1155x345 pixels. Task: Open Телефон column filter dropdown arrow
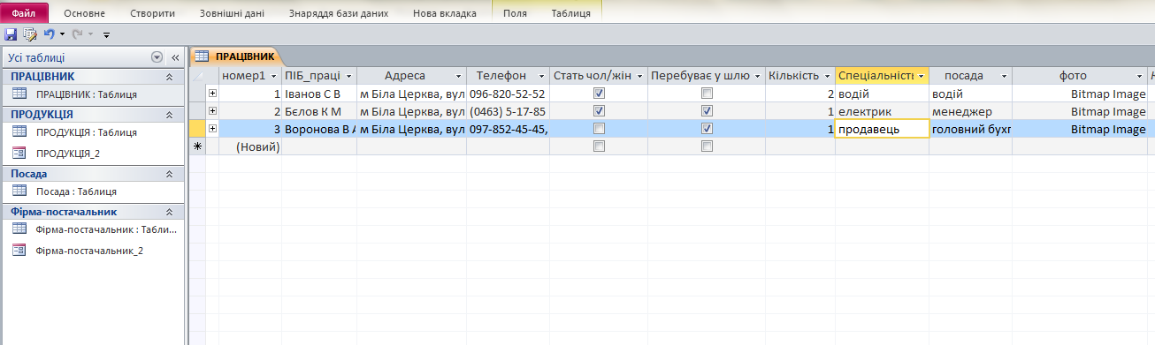click(x=541, y=77)
